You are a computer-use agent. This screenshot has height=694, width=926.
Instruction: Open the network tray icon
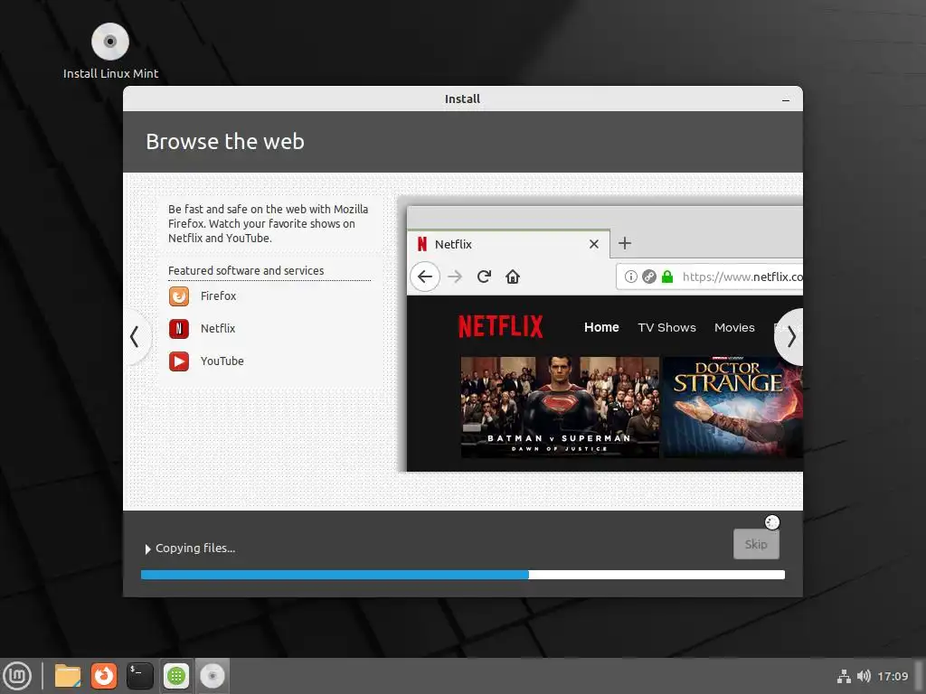coord(844,676)
